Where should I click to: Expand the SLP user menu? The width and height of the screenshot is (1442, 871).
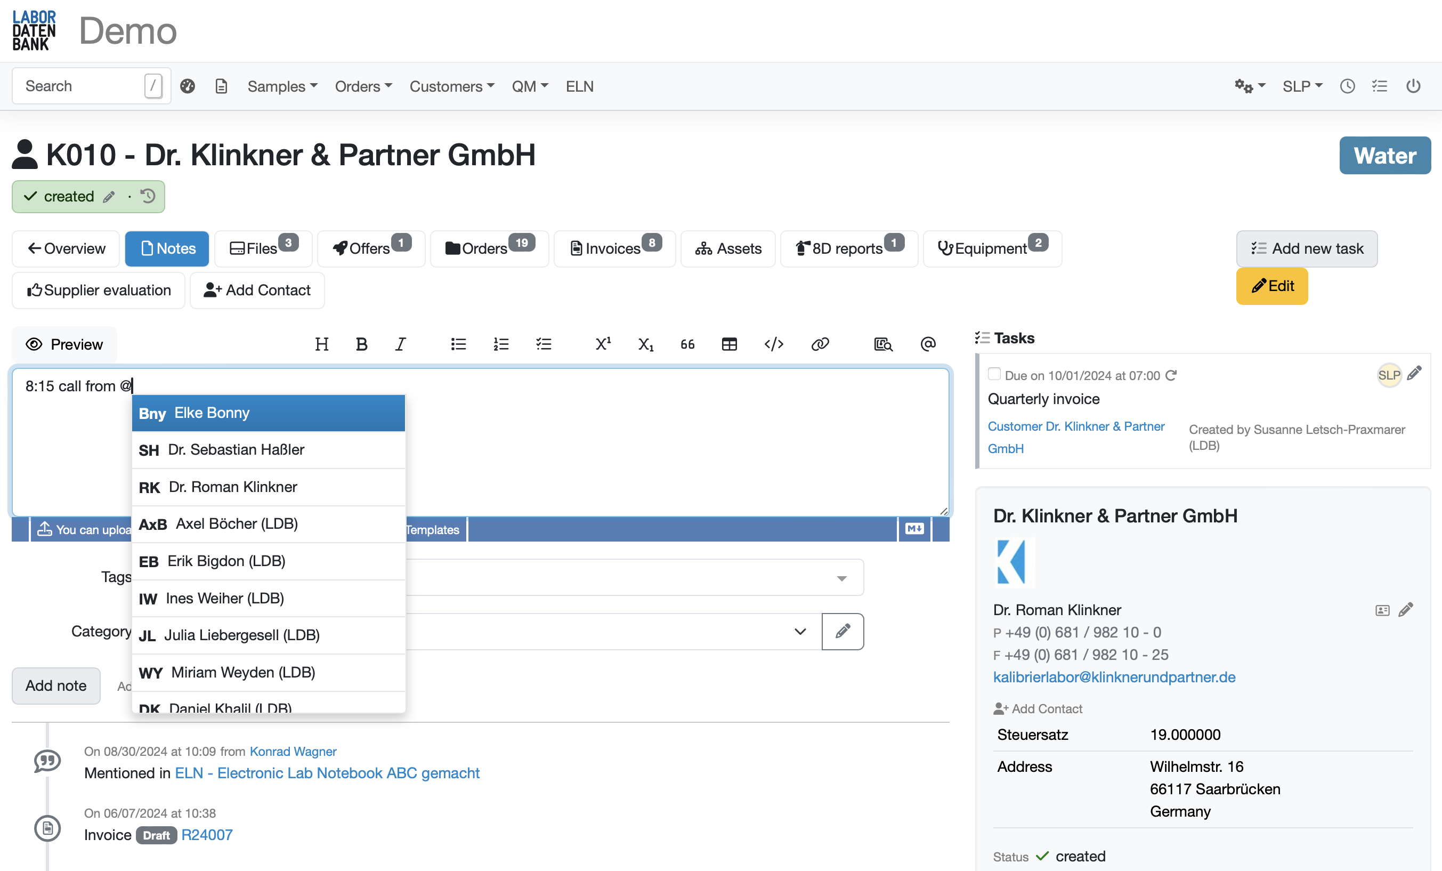click(1301, 86)
